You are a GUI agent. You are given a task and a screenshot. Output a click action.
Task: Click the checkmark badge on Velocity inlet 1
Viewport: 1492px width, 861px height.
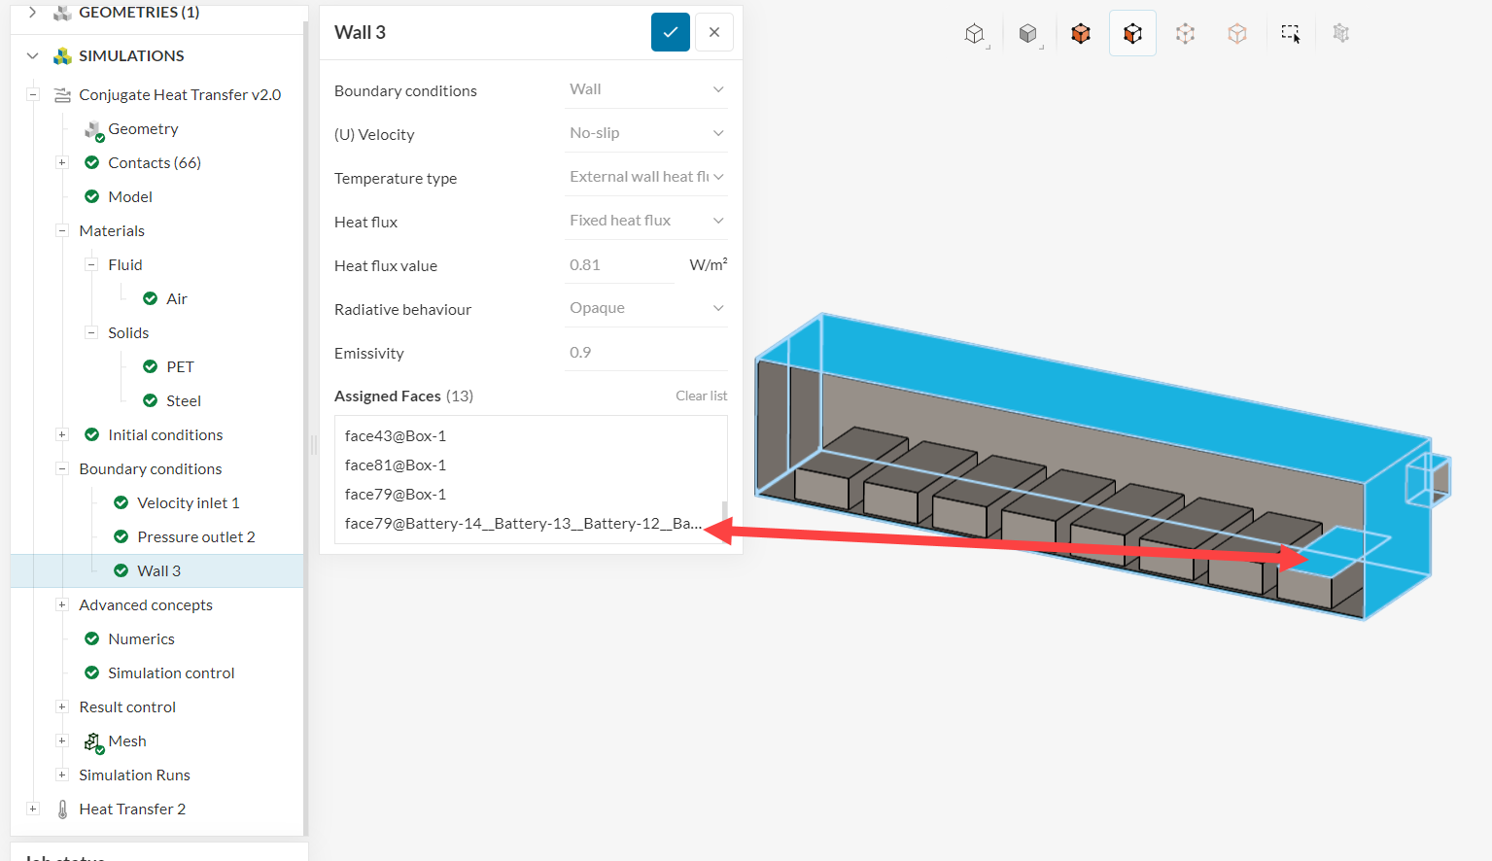pos(120,502)
